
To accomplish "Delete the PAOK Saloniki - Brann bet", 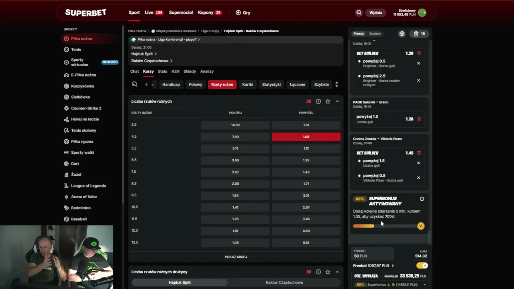I will tap(419, 119).
